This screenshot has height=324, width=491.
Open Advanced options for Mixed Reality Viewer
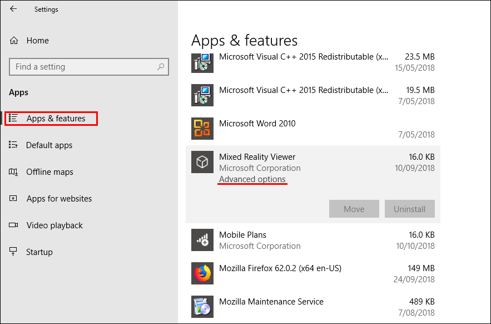pyautogui.click(x=252, y=179)
